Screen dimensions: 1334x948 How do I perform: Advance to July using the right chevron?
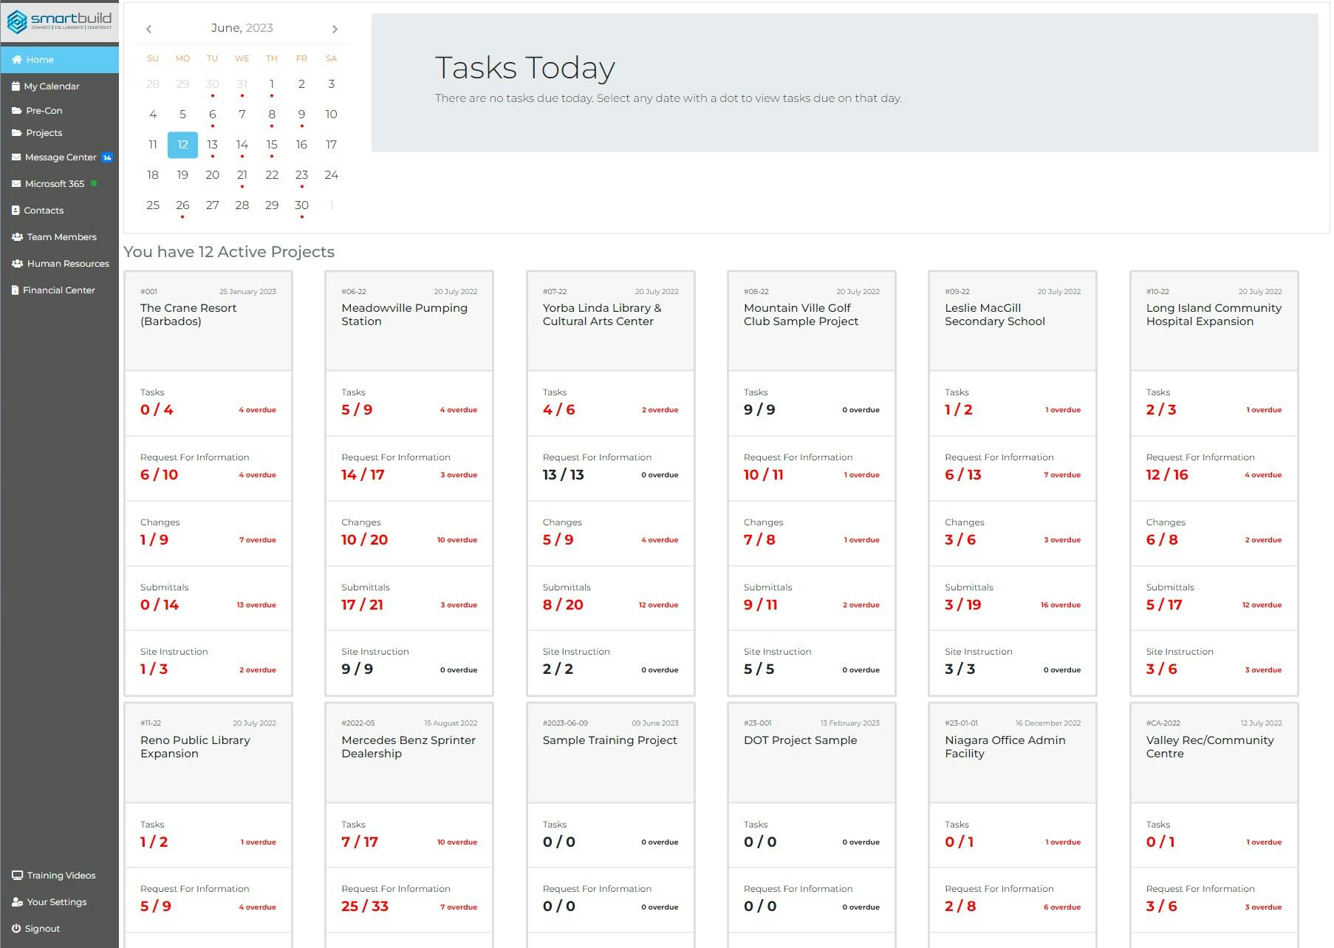335,28
